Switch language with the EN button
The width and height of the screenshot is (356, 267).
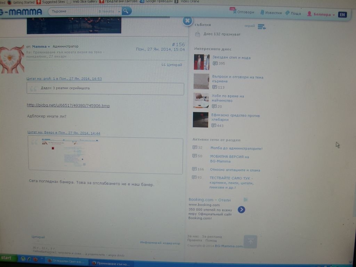(x=342, y=15)
